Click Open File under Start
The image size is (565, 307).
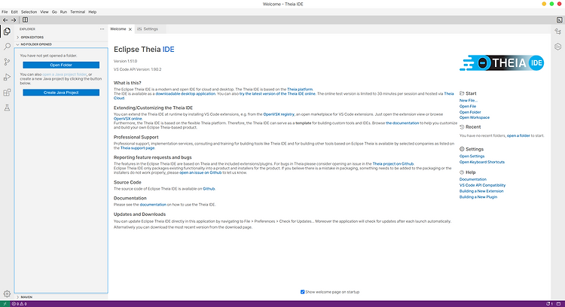click(x=468, y=107)
